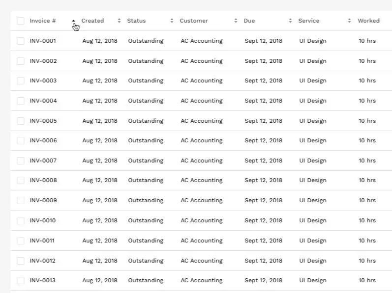Click Sept 12, 2018 due date of INV-0010
392x293 pixels.
(x=263, y=220)
